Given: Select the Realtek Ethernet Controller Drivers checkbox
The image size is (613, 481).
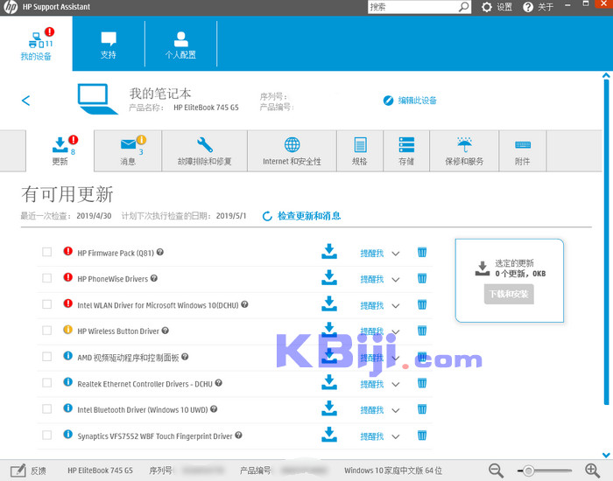Looking at the screenshot, I should pos(47,383).
